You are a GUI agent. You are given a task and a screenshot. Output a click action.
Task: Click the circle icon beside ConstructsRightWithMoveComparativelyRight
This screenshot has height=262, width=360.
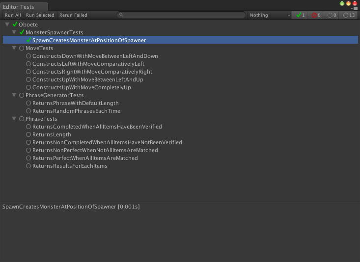[28, 72]
